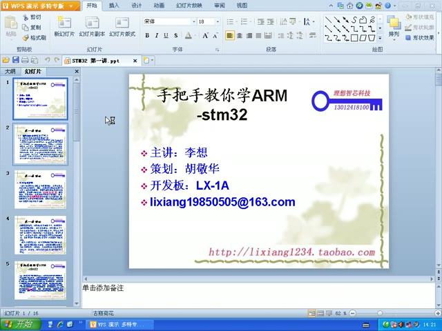Undo the last action

coord(48,60)
